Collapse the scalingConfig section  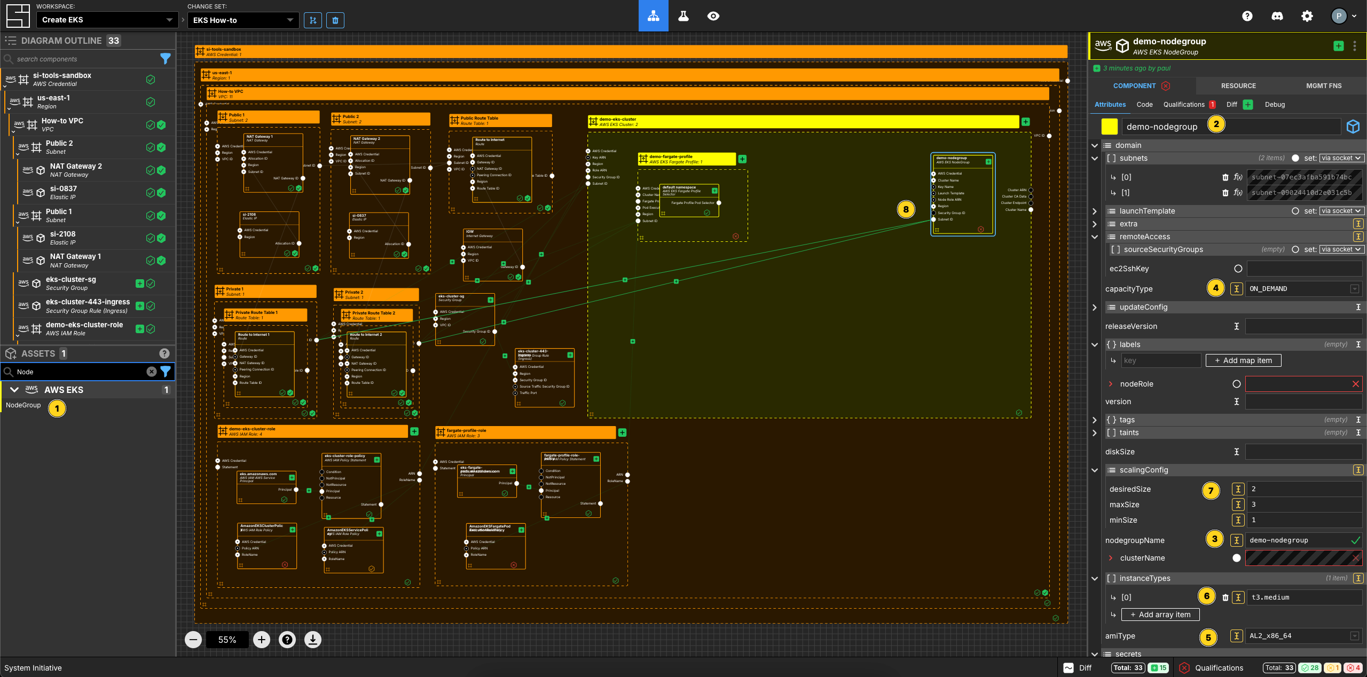point(1094,470)
